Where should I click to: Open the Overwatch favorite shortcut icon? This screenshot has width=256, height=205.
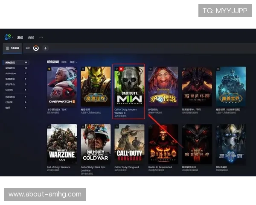point(36,48)
